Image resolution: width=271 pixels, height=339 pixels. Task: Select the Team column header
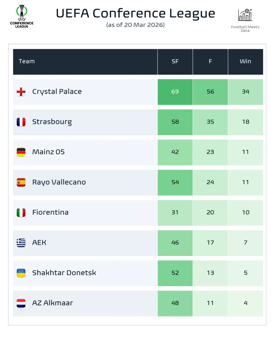pyautogui.click(x=27, y=62)
